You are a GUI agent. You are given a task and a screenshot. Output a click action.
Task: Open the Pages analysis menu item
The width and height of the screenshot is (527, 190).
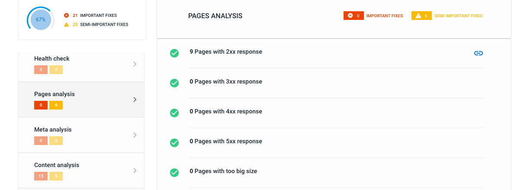pyautogui.click(x=81, y=99)
